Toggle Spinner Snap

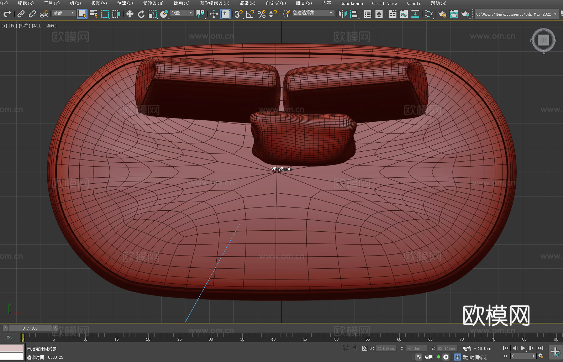(273, 14)
